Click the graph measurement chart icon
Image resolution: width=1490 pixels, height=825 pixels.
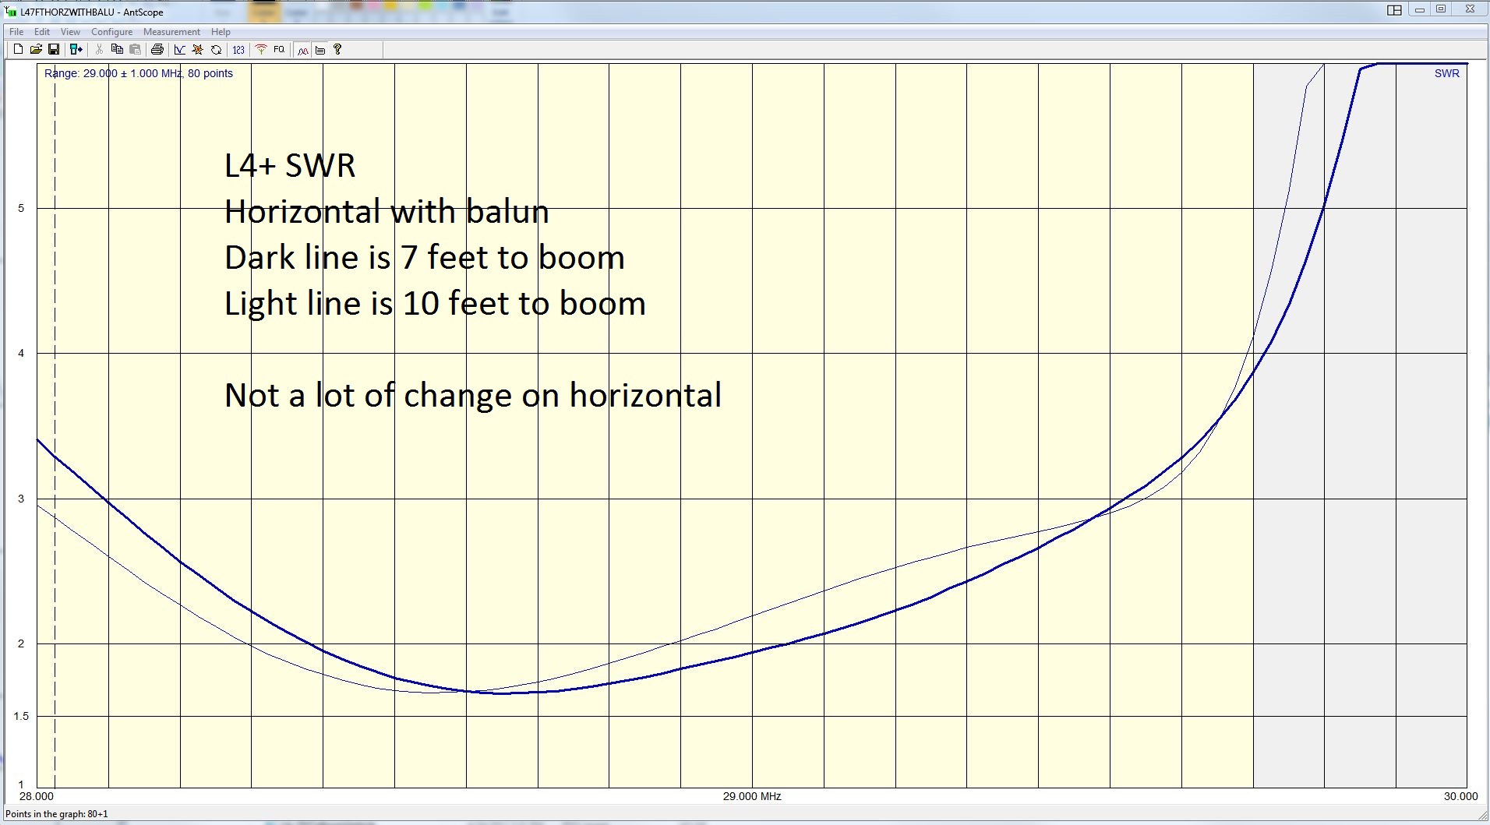180,50
